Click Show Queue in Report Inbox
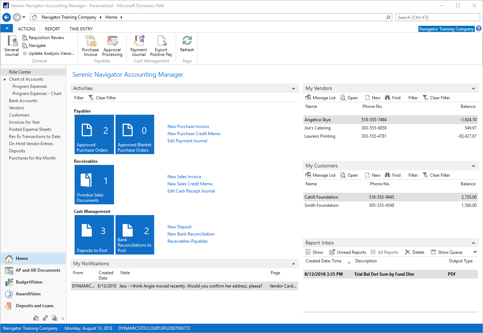This screenshot has height=333, width=483. pyautogui.click(x=446, y=252)
